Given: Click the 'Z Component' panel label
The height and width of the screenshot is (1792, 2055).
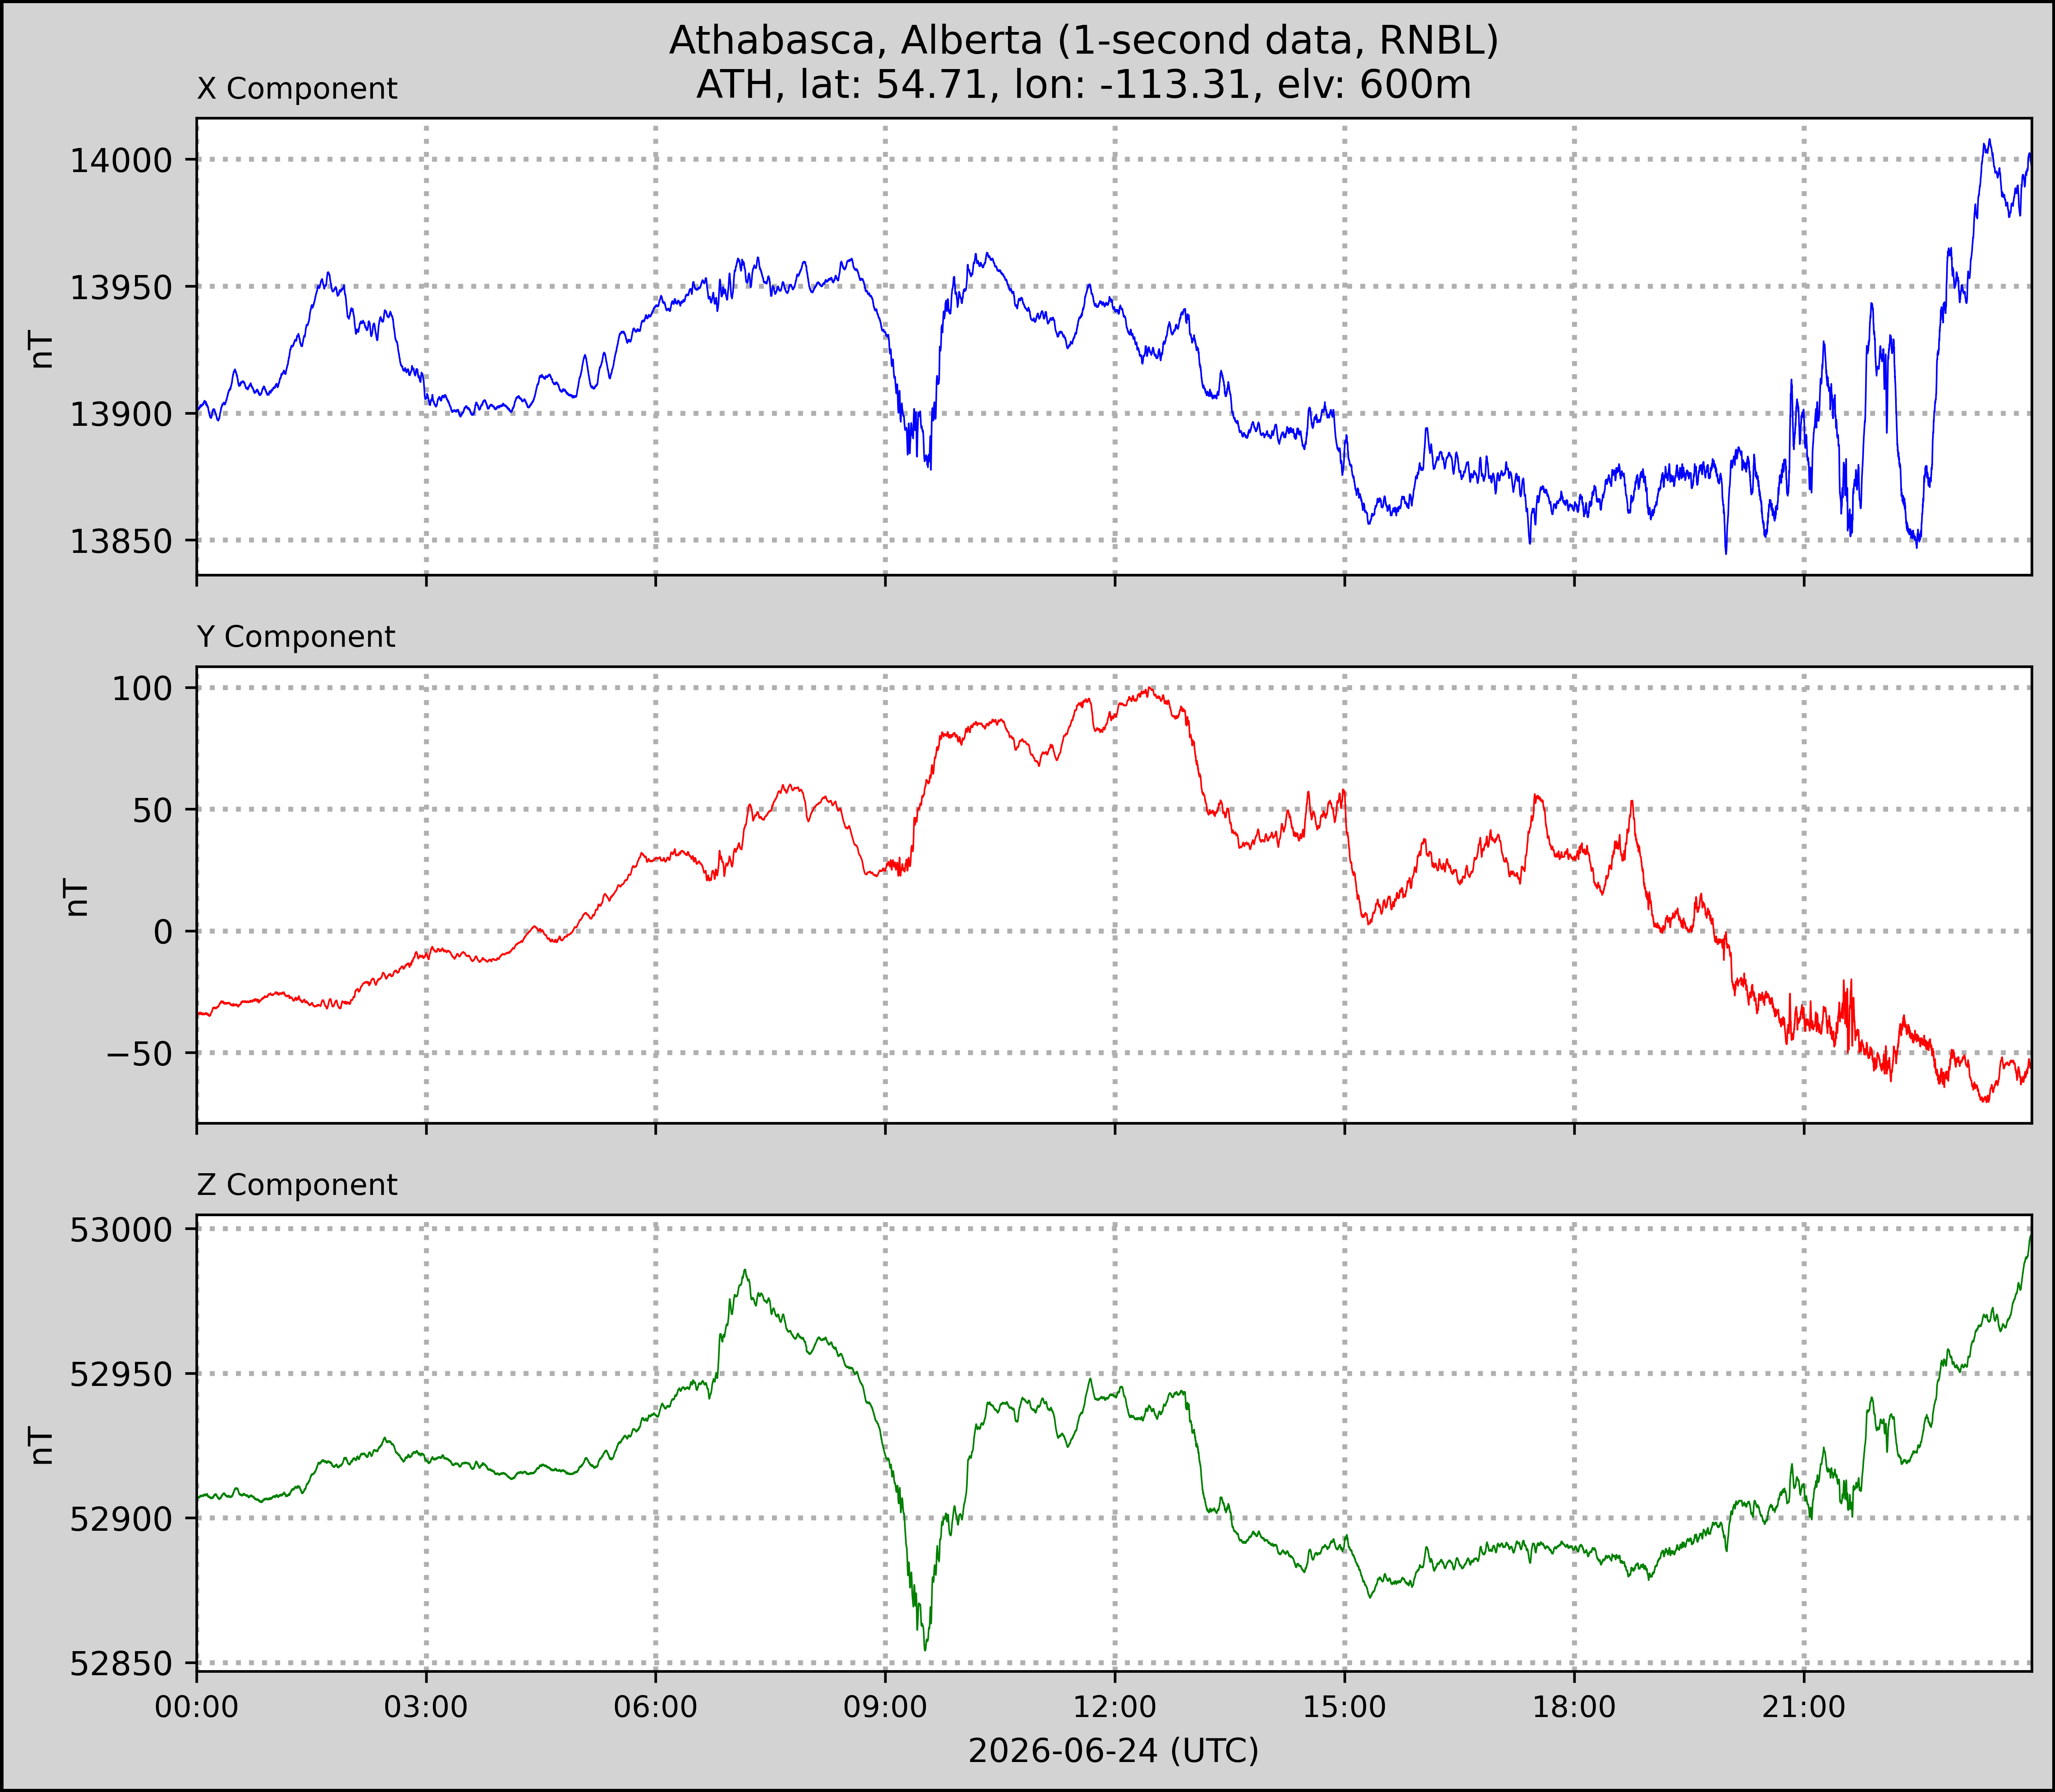Looking at the screenshot, I should (x=297, y=1185).
